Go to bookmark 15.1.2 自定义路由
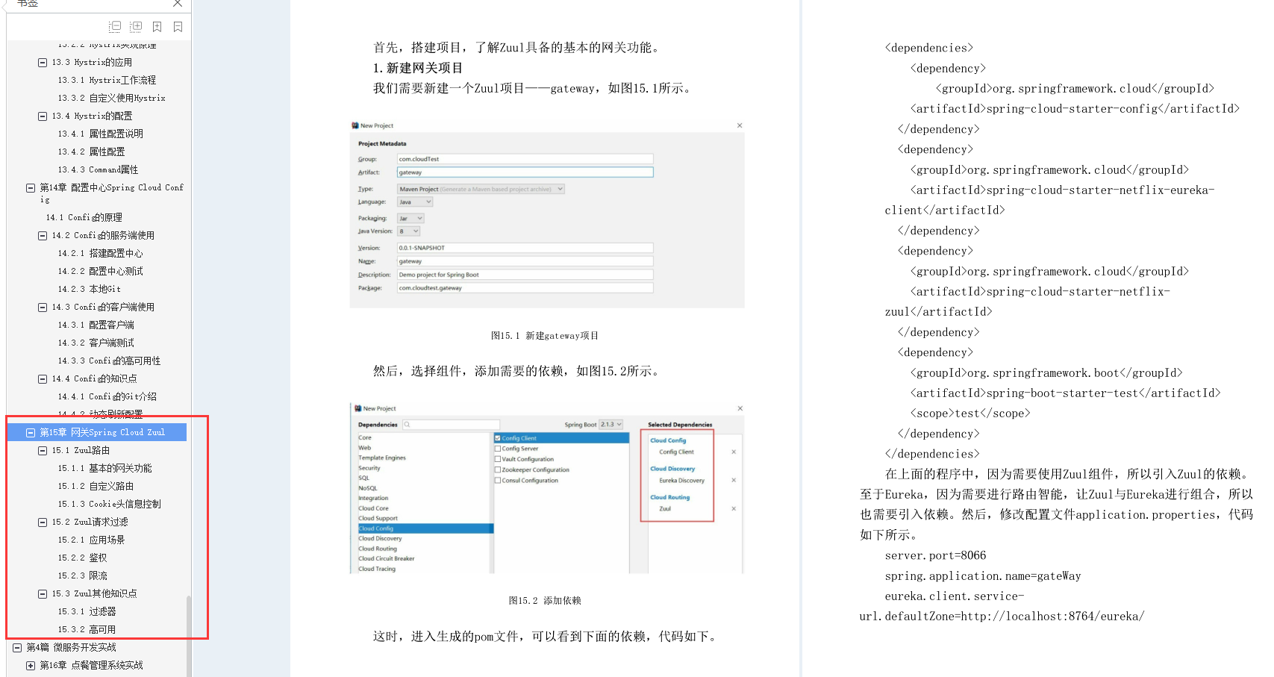The width and height of the screenshot is (1274, 677). click(96, 486)
